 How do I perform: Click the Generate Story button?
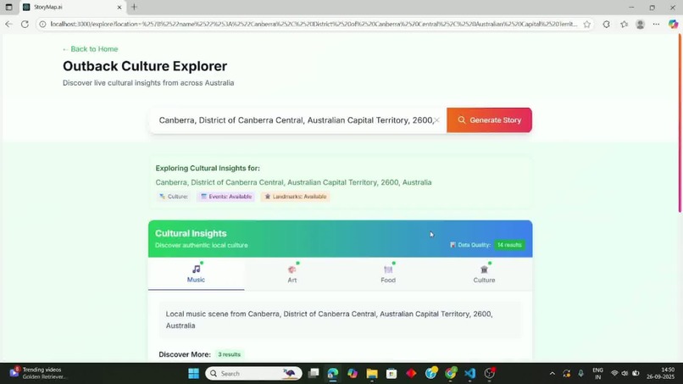(489, 120)
